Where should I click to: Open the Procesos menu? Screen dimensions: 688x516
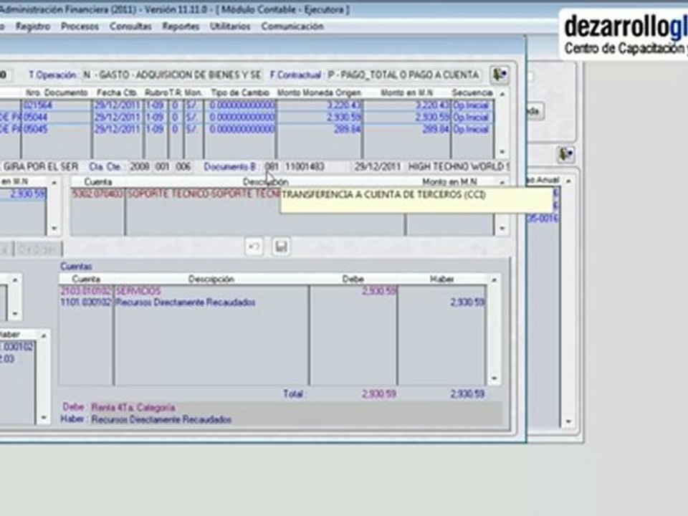(x=80, y=27)
